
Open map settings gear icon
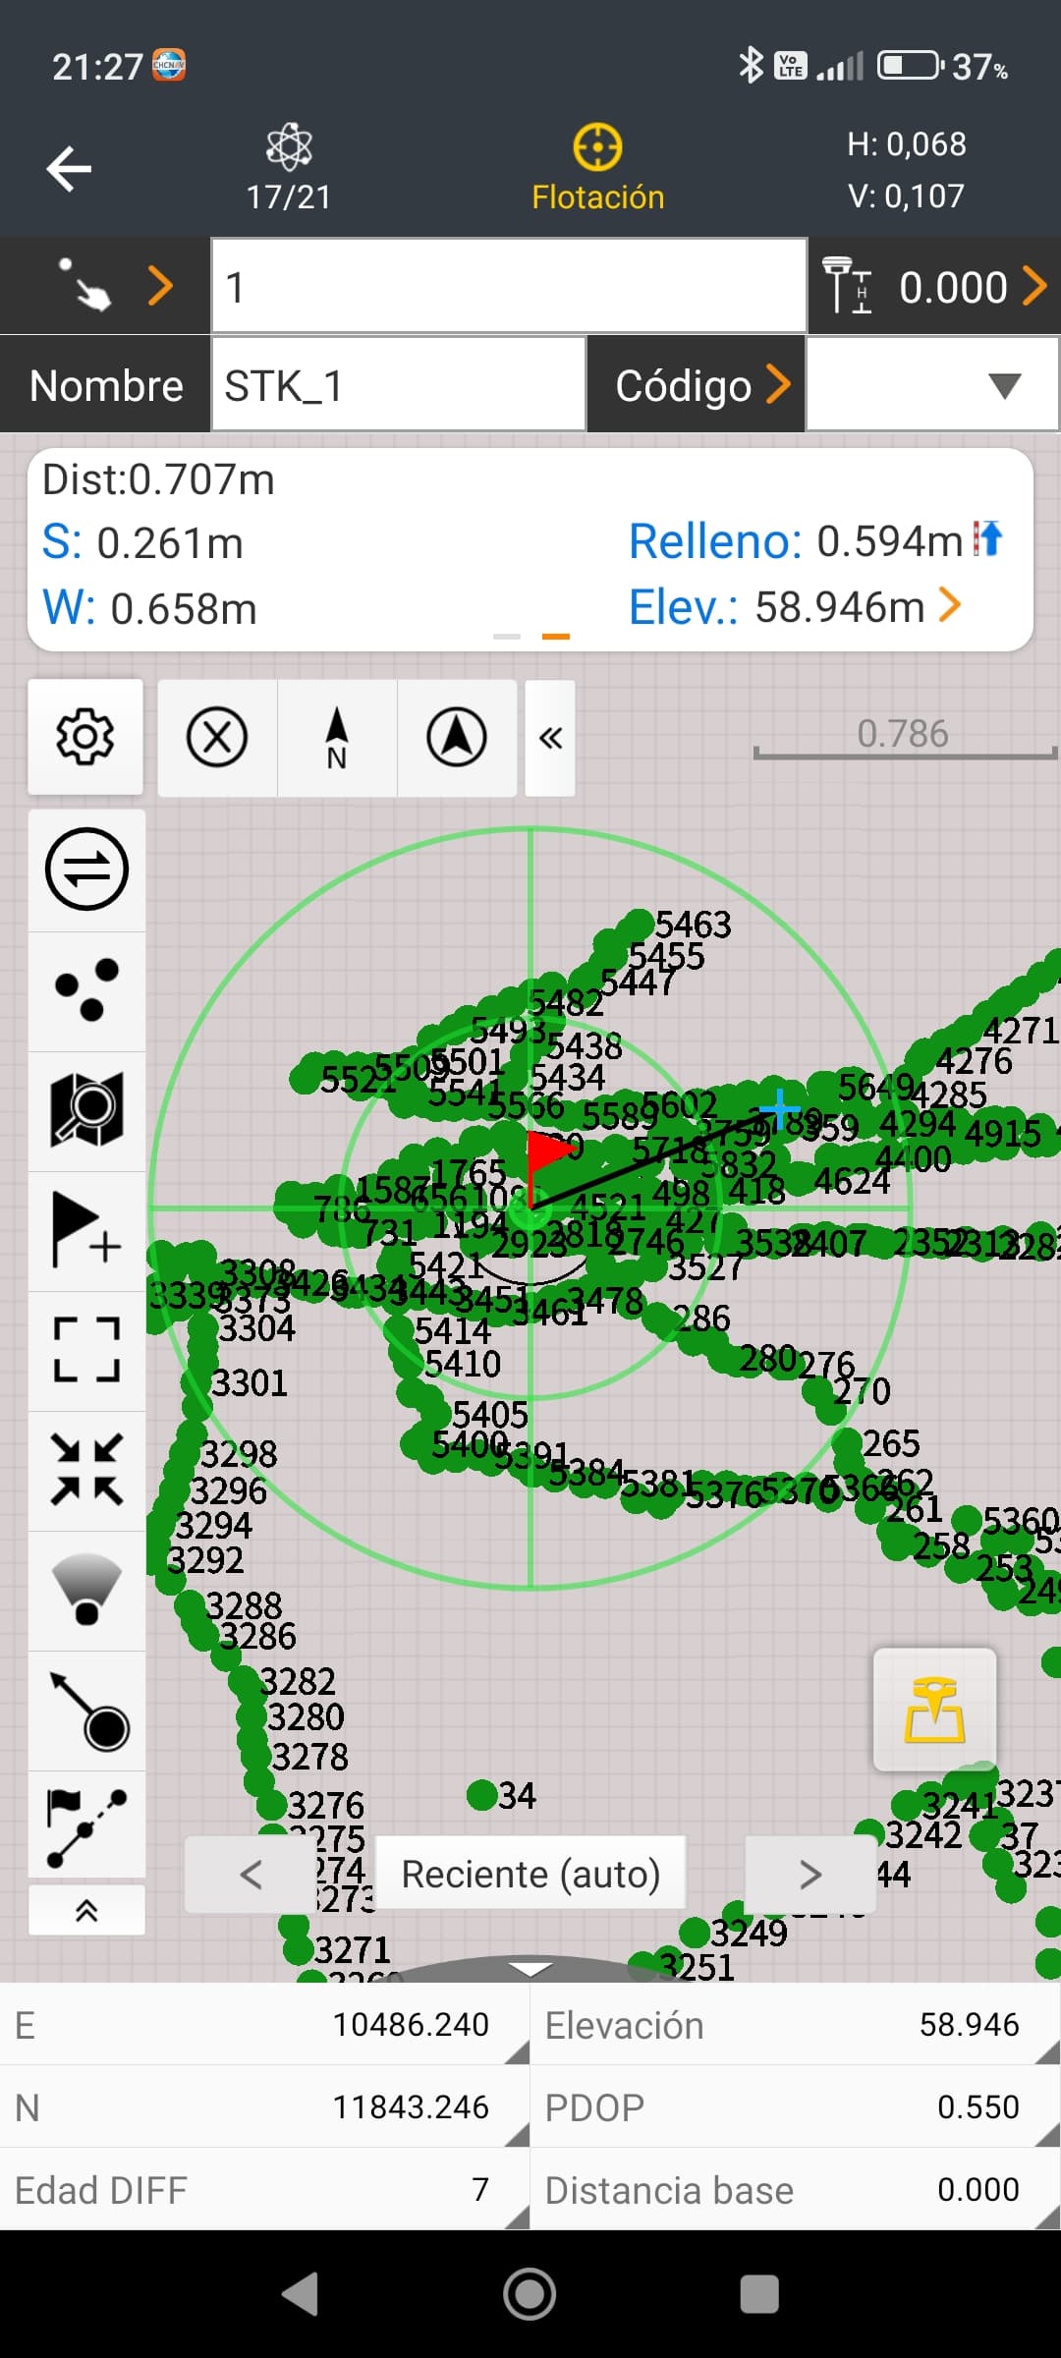pyautogui.click(x=85, y=737)
